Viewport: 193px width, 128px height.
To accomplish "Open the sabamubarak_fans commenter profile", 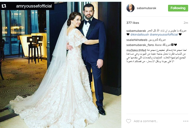I will pos(140,45).
